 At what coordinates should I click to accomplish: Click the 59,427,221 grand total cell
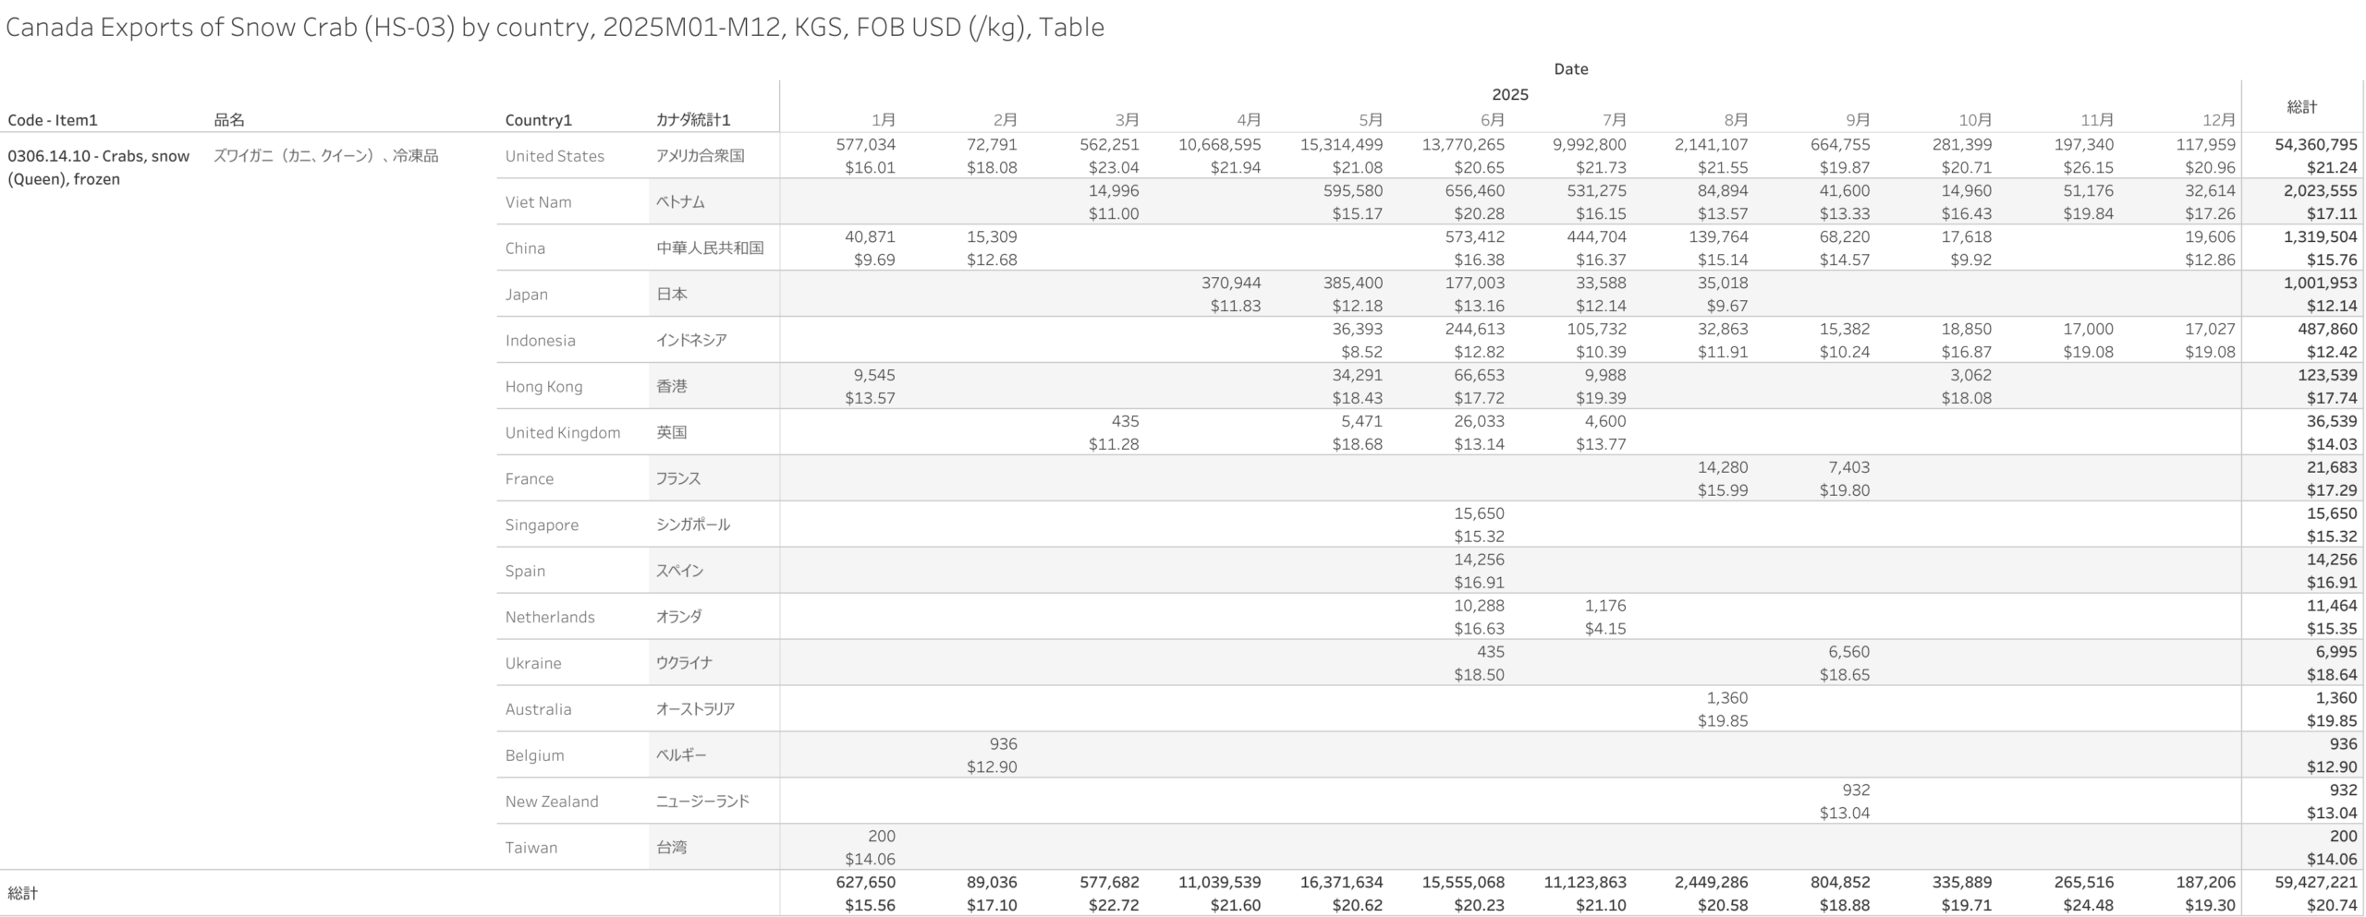click(x=2316, y=883)
